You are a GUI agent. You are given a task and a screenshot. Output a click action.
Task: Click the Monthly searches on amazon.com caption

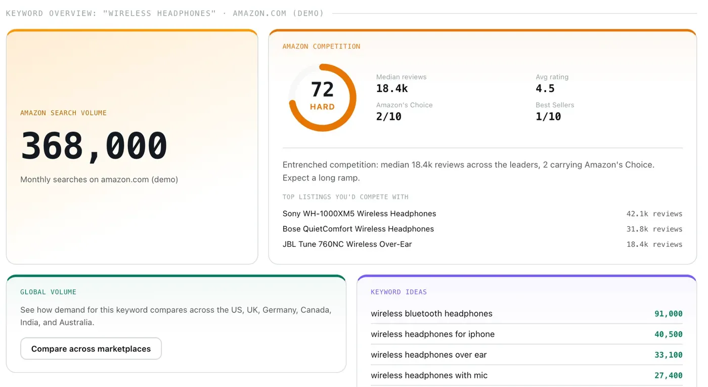pos(99,180)
